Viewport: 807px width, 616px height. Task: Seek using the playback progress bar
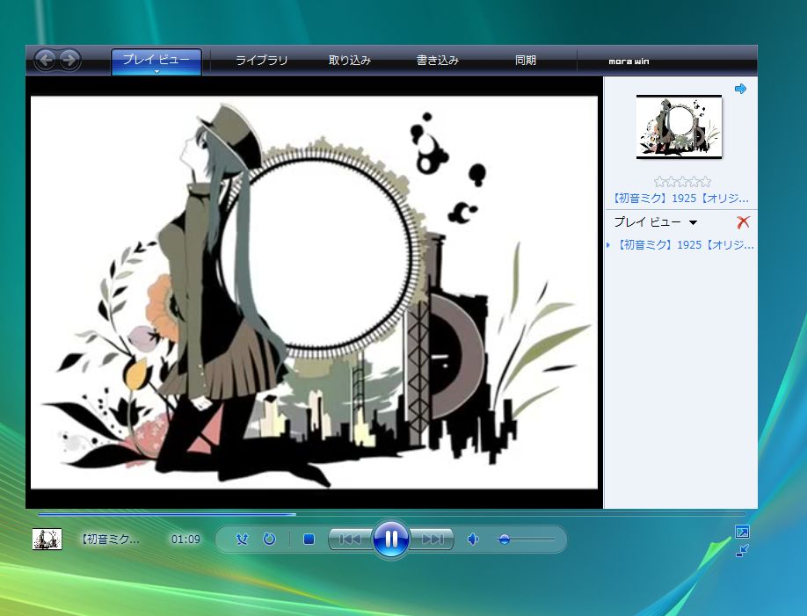(391, 513)
